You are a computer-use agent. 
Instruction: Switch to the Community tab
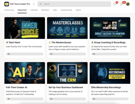point(9,10)
